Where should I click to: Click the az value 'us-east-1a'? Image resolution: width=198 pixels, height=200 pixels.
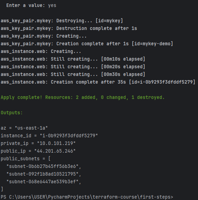tap(31, 128)
